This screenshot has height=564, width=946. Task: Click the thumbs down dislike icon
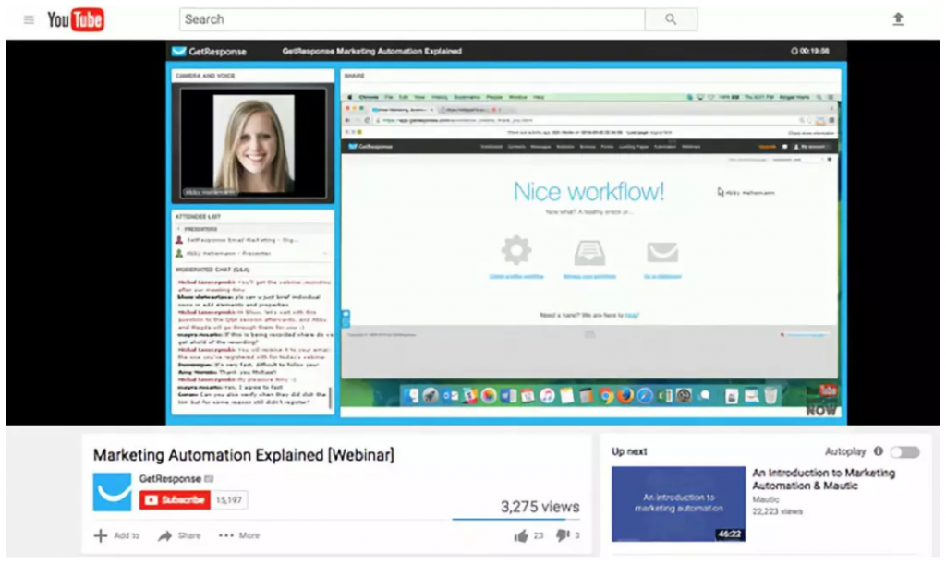pyautogui.click(x=561, y=535)
